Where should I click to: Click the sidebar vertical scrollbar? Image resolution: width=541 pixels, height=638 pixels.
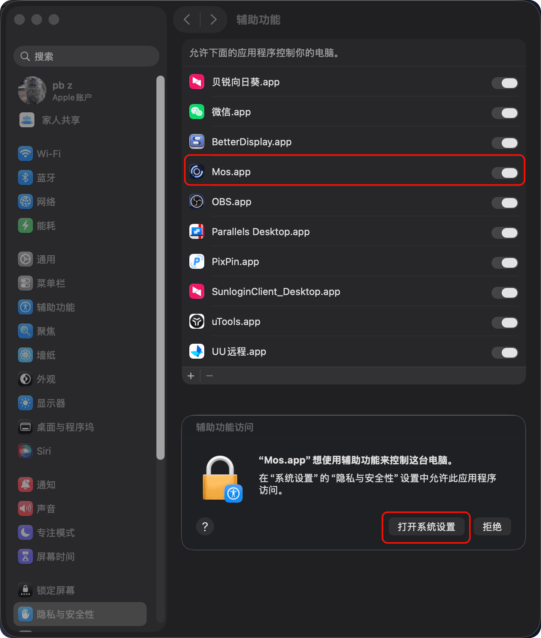(161, 268)
